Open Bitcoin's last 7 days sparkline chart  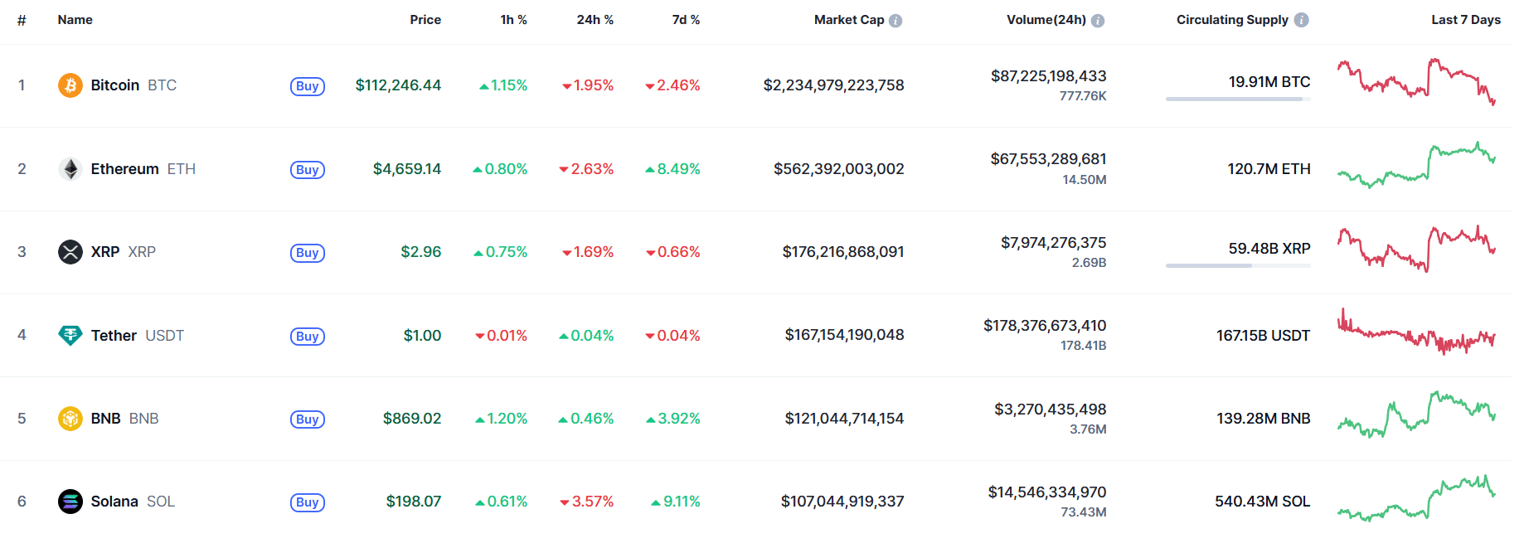click(x=1416, y=81)
